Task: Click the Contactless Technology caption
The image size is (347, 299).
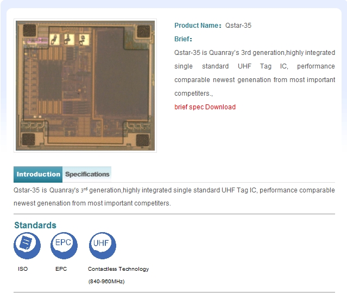Action: tap(118, 269)
